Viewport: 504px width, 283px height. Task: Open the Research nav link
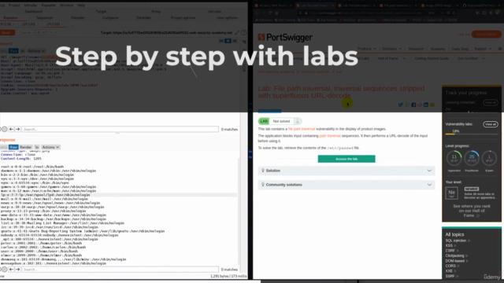[x=416, y=49]
